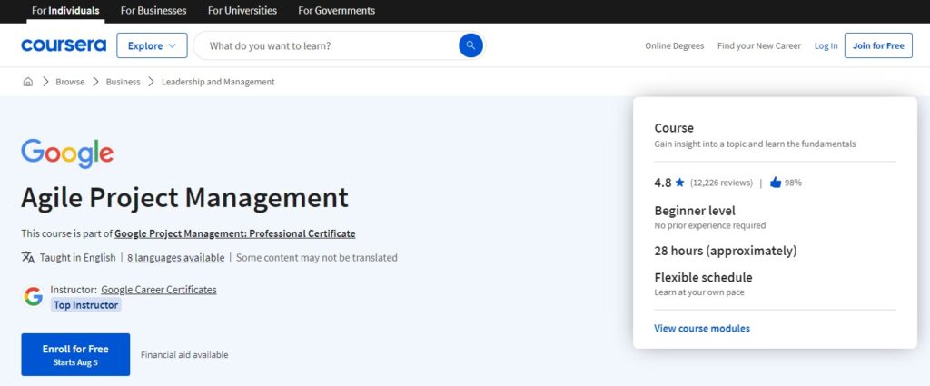Switch to For Governments tab
The height and width of the screenshot is (386, 930).
click(336, 11)
